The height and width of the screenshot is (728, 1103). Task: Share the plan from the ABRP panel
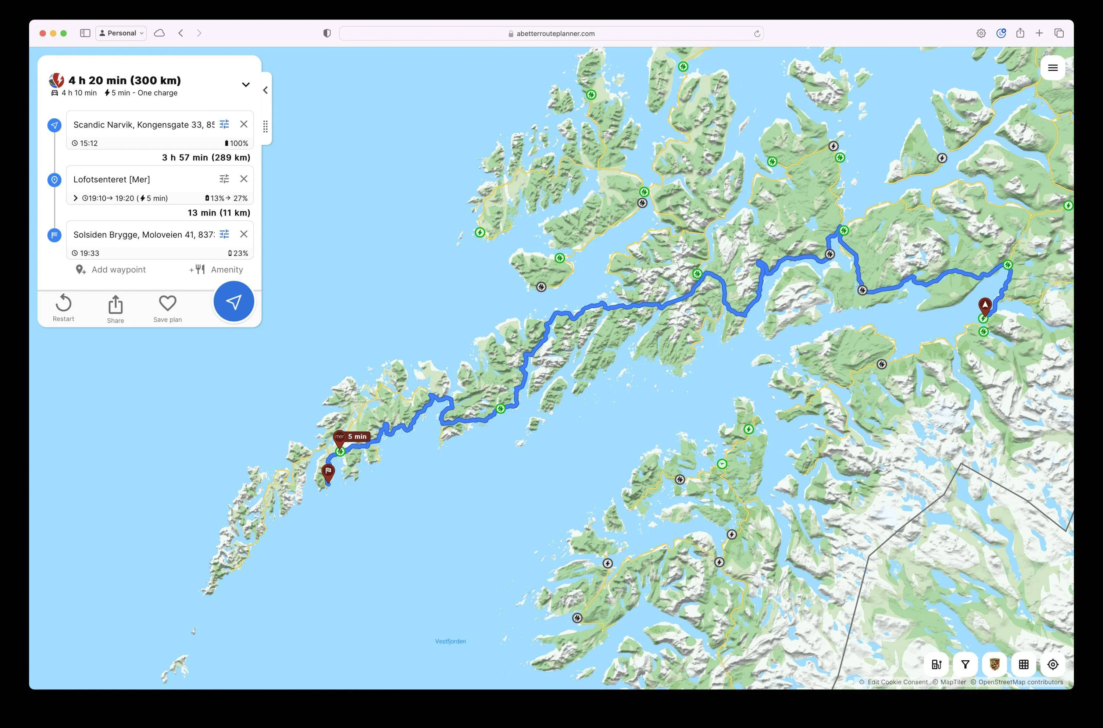(x=115, y=309)
